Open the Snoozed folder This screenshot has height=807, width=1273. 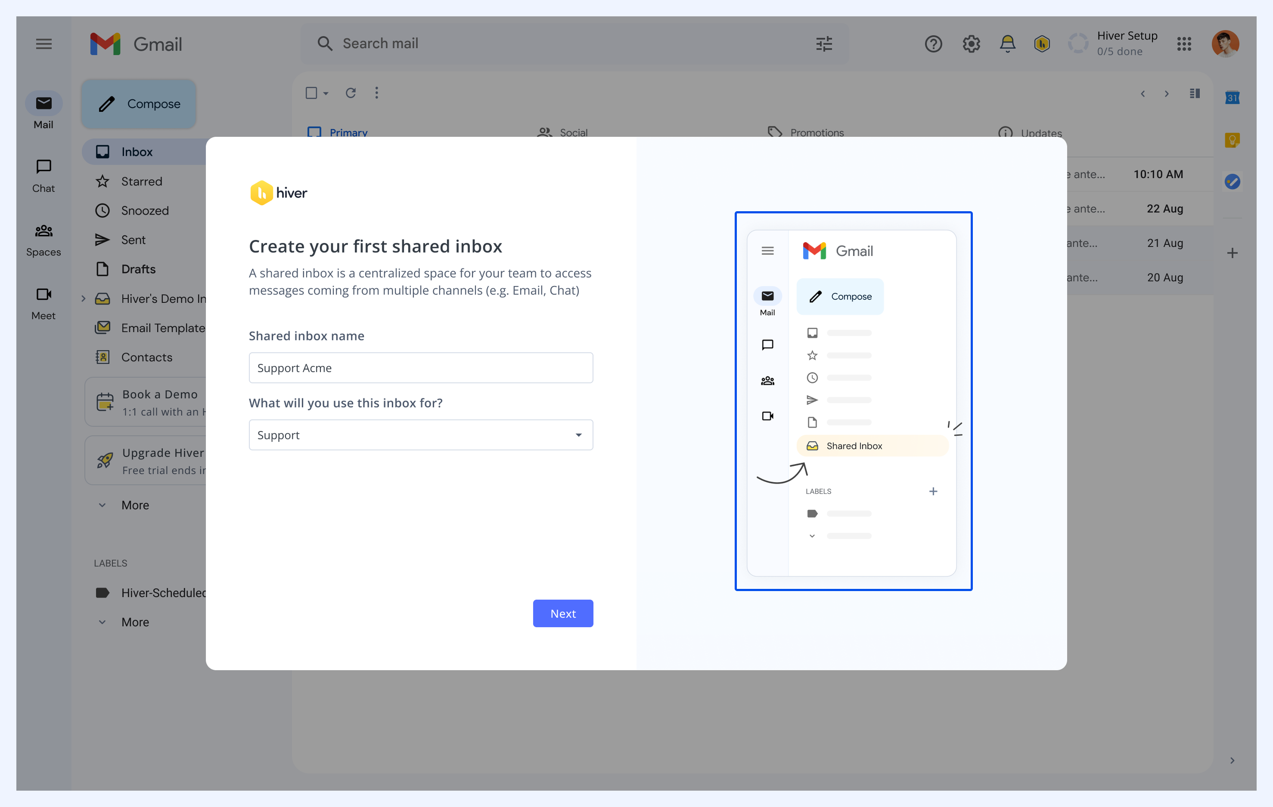[x=132, y=210]
